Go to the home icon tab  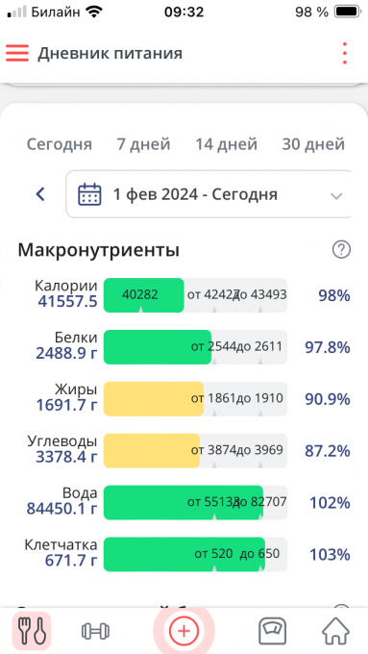click(336, 631)
